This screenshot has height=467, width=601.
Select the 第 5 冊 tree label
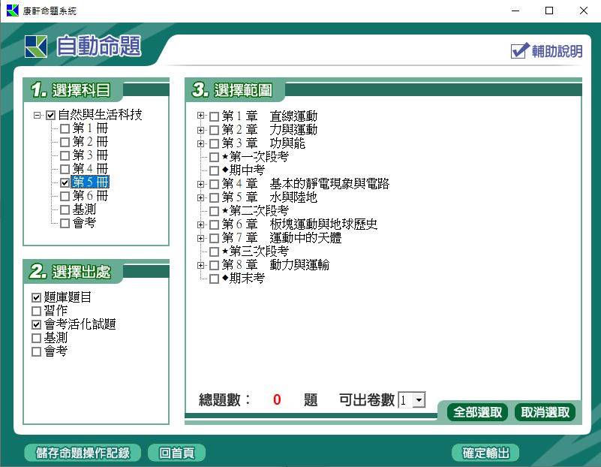[x=91, y=182]
